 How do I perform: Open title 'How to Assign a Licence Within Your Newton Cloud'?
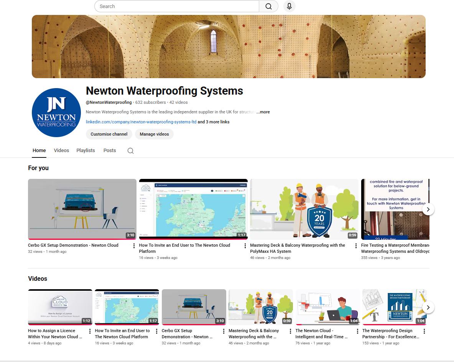[55, 334]
